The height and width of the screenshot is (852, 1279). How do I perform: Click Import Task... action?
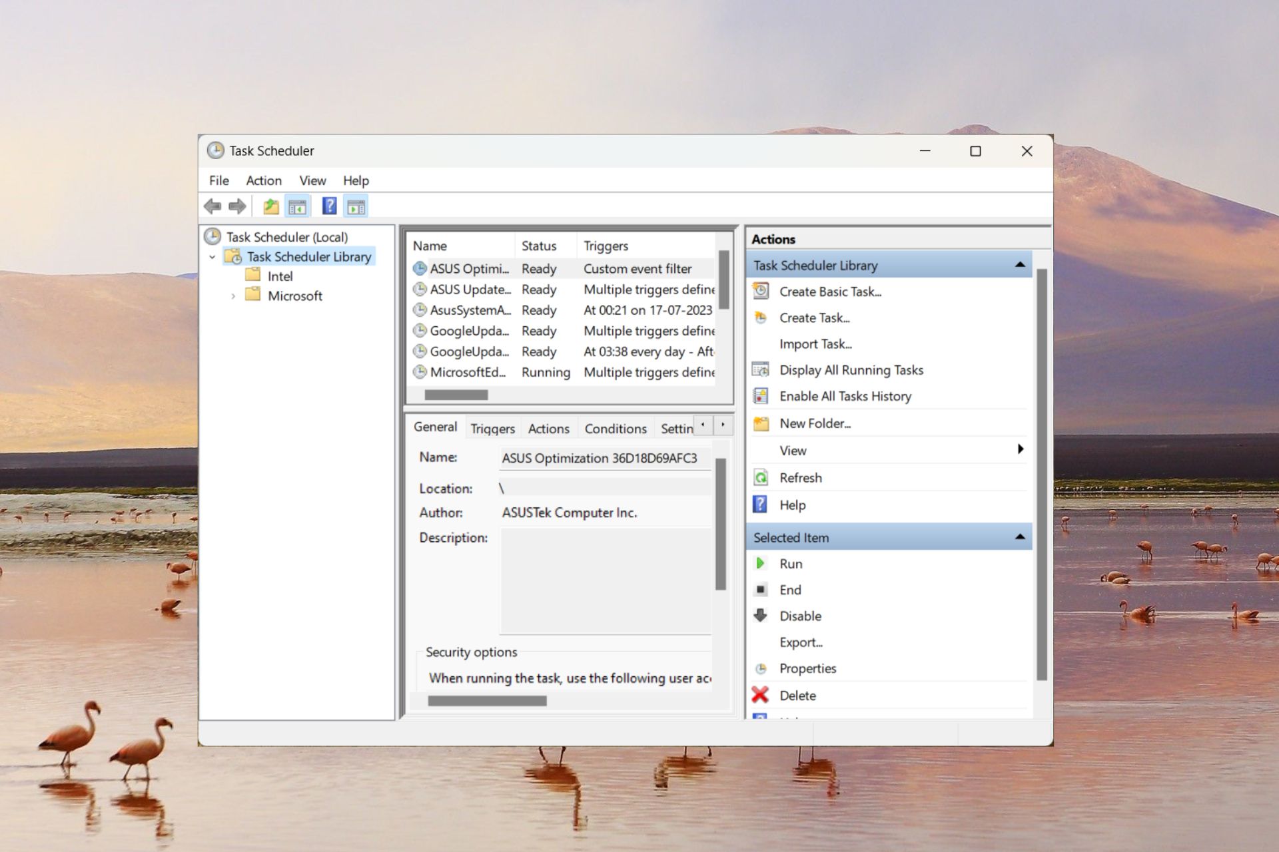tap(815, 344)
